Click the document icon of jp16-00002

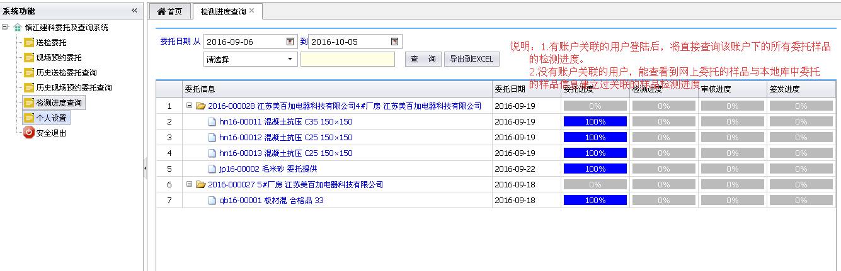click(x=212, y=169)
